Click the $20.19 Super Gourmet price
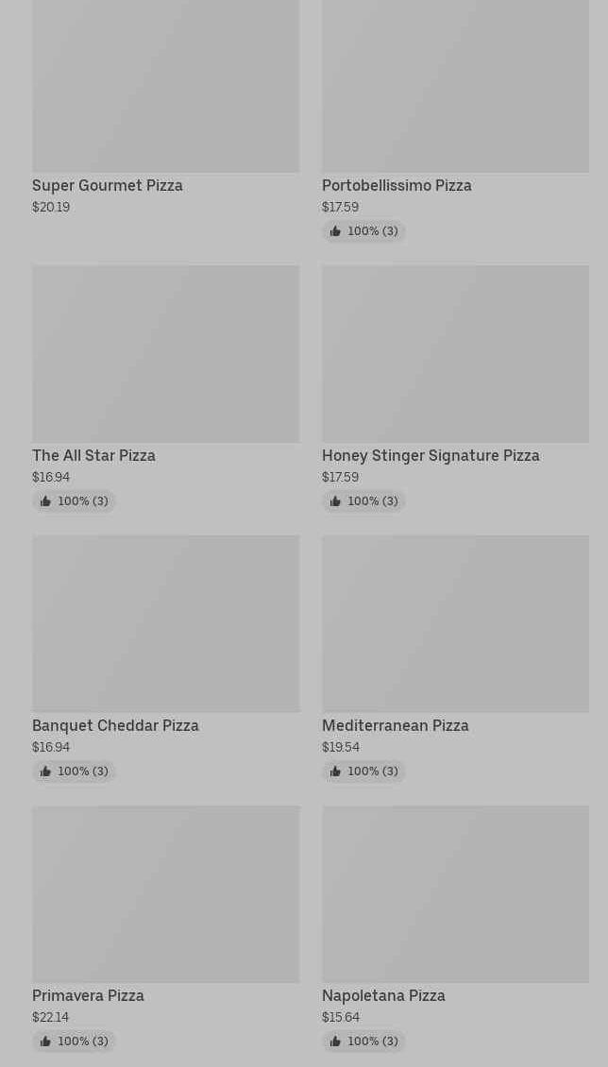 [51, 208]
